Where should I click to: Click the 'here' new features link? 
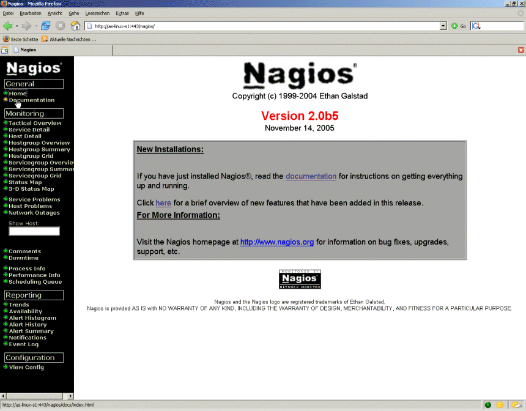pos(163,203)
